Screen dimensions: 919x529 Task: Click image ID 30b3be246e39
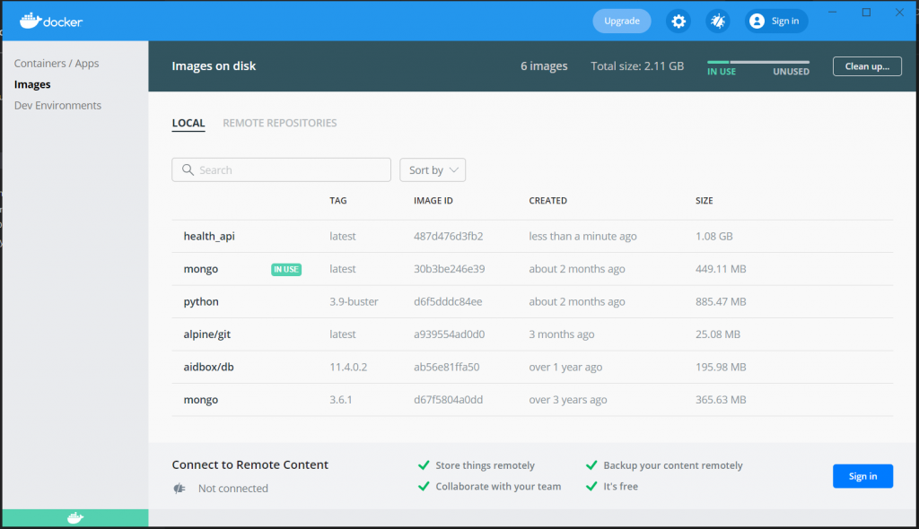tap(449, 269)
